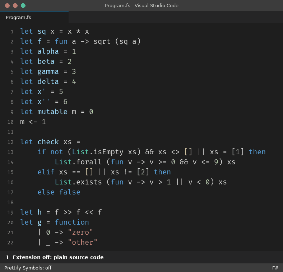Toggle Prettify Symbols status bar item

(28, 268)
